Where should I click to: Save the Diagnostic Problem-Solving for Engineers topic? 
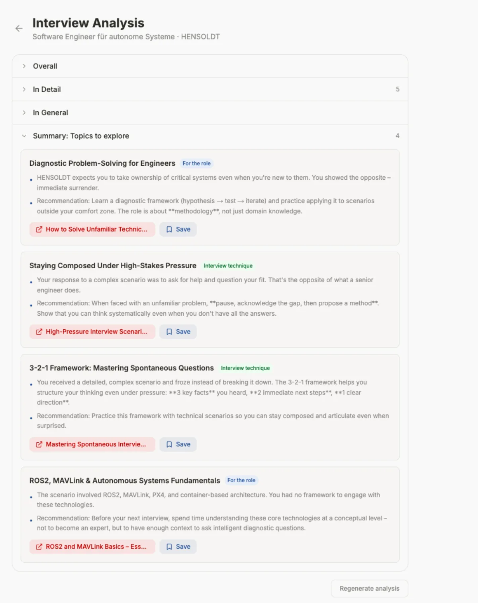(178, 229)
